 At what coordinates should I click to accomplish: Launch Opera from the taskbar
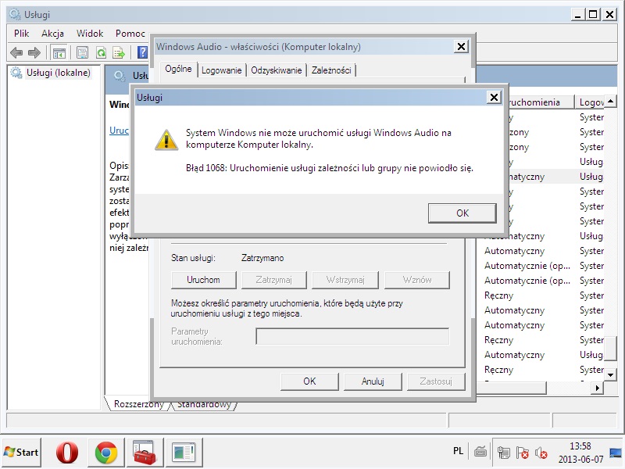(x=67, y=453)
